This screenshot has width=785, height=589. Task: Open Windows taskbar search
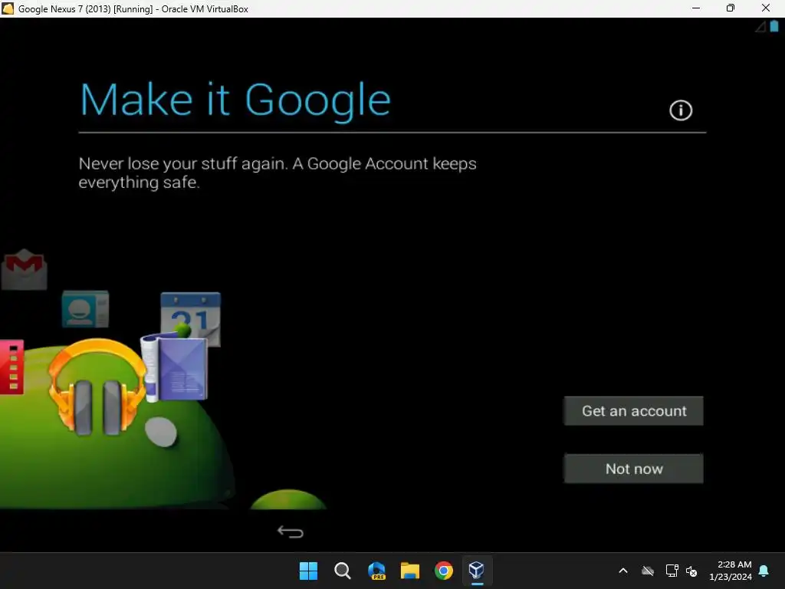point(343,571)
